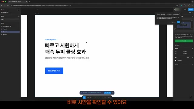Select the first layer row above Frame 5
The image size is (194, 109).
[x=10, y=26]
